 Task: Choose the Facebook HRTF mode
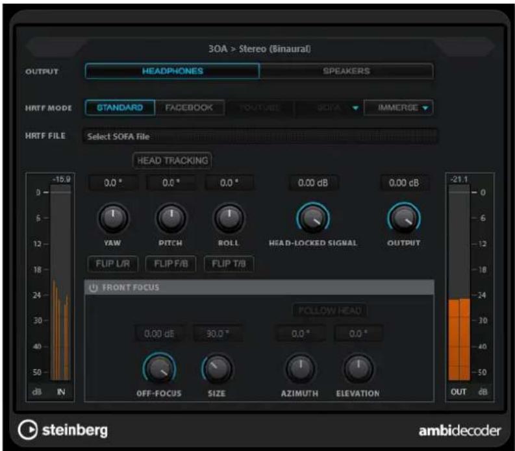190,108
